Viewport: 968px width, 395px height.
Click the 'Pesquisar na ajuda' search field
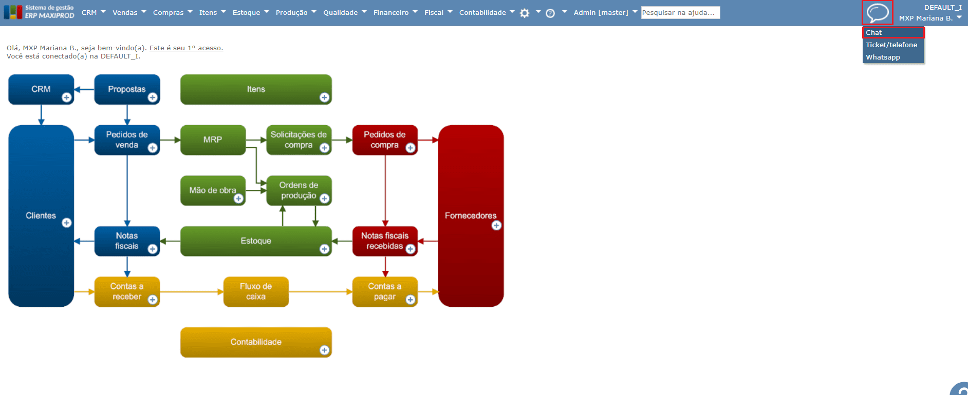tap(680, 12)
